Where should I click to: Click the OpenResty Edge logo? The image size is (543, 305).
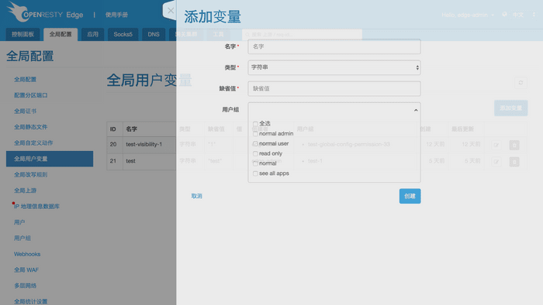(x=45, y=12)
